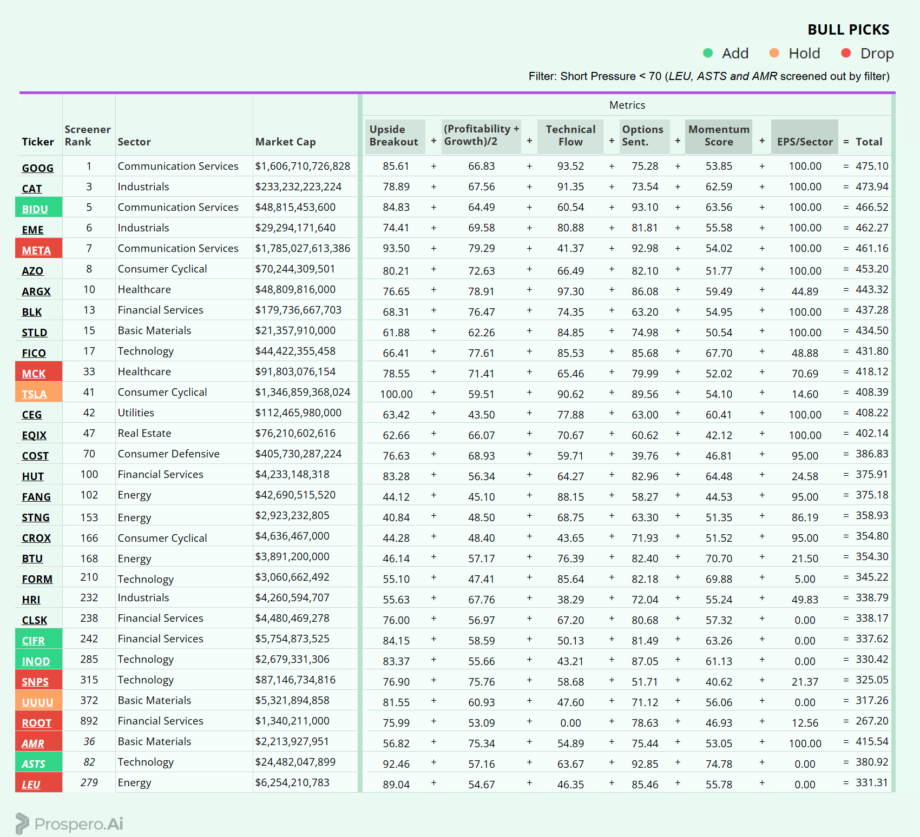This screenshot has height=837, width=920.
Task: Click ARGX technical flow value 97.30
Action: pos(570,291)
